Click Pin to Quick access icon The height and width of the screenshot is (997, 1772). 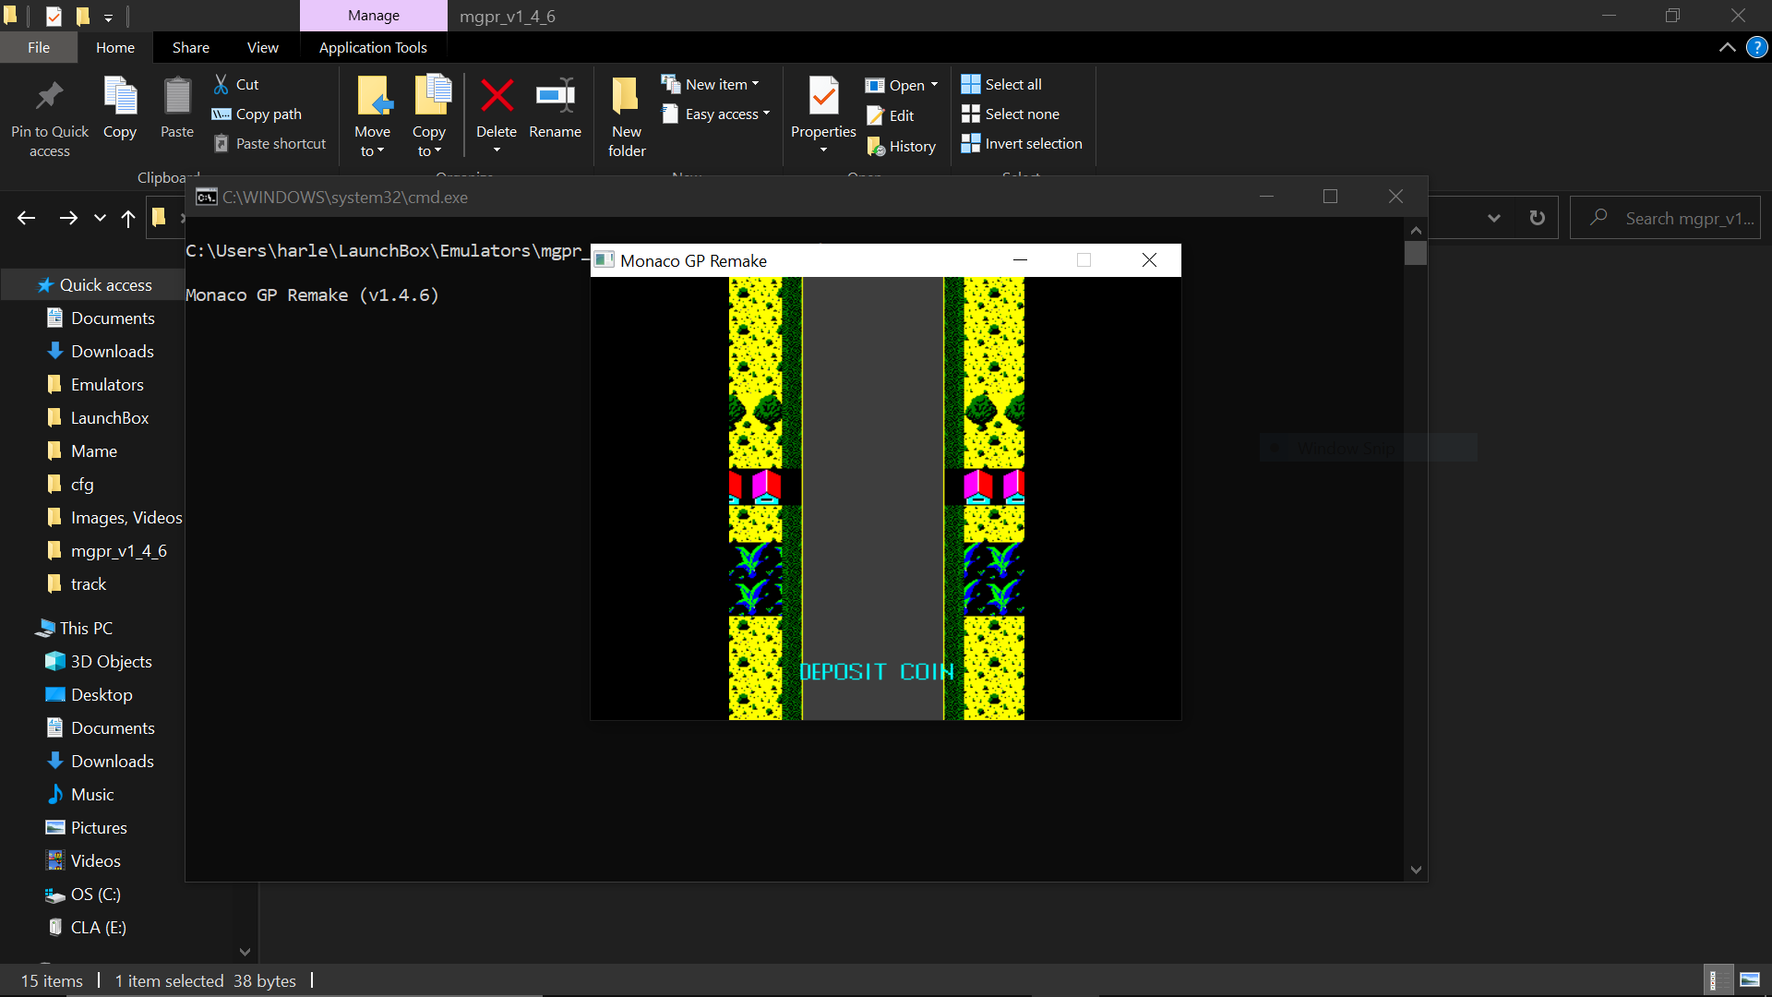49,96
